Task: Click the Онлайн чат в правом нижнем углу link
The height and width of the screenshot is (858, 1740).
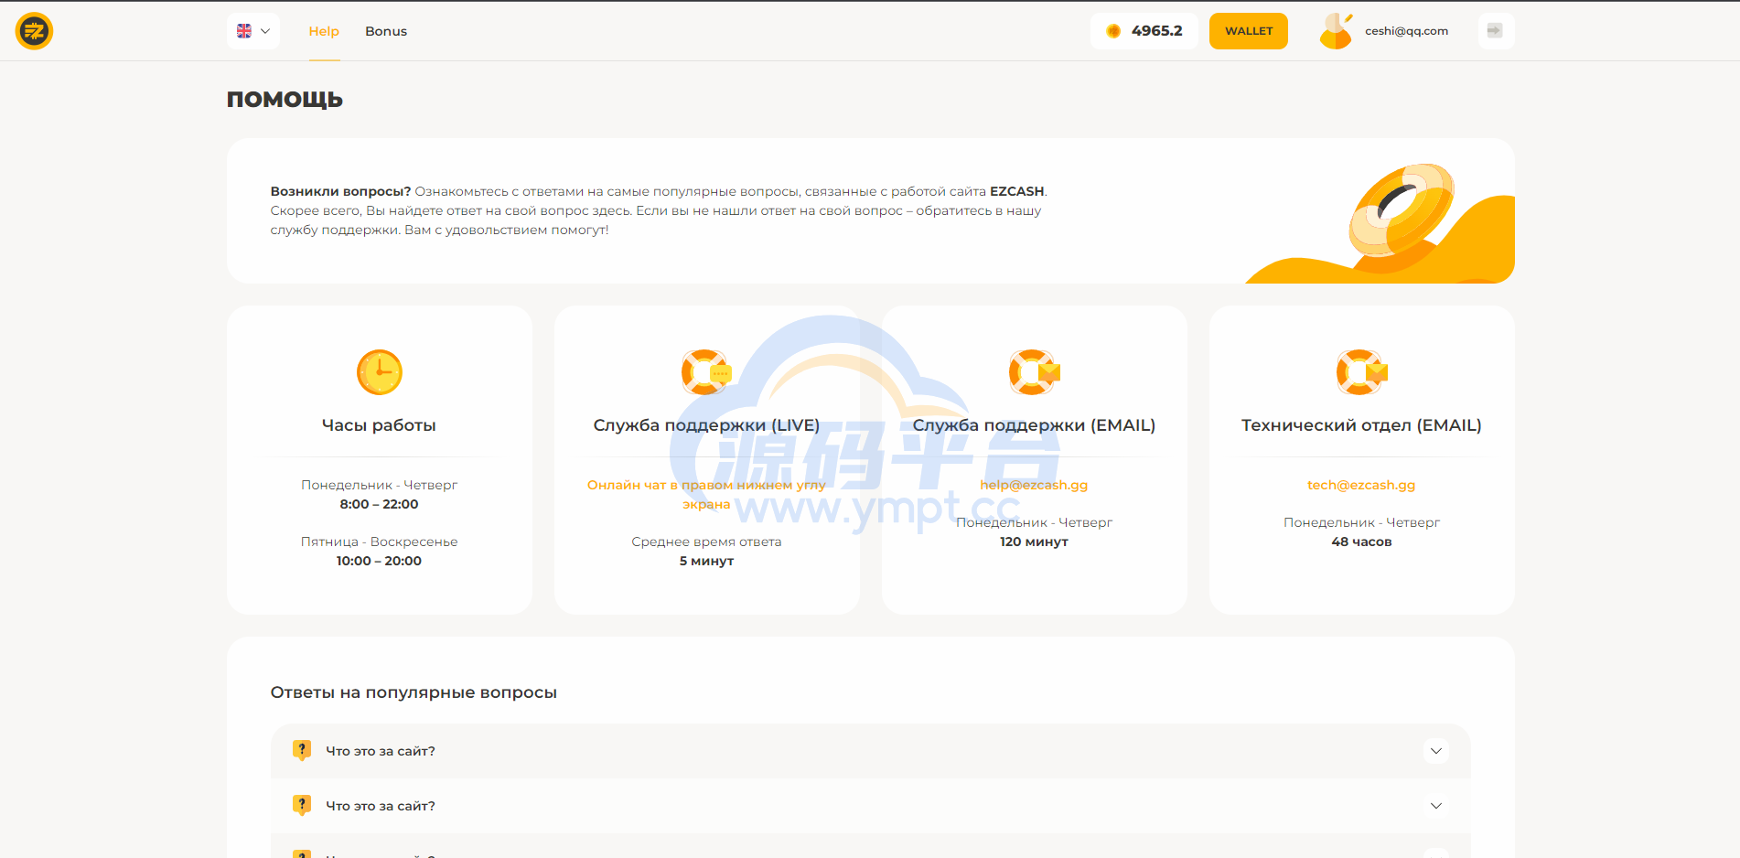Action: pos(706,494)
